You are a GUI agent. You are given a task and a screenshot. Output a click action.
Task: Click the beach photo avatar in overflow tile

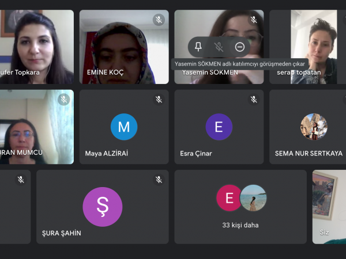pos(253,198)
